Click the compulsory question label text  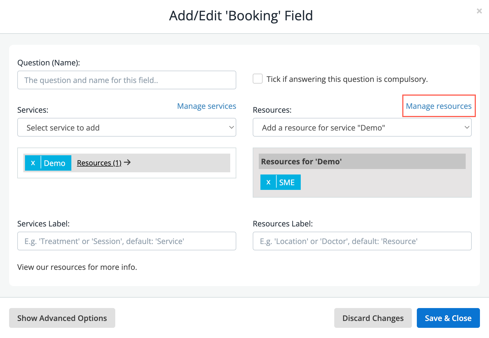347,79
